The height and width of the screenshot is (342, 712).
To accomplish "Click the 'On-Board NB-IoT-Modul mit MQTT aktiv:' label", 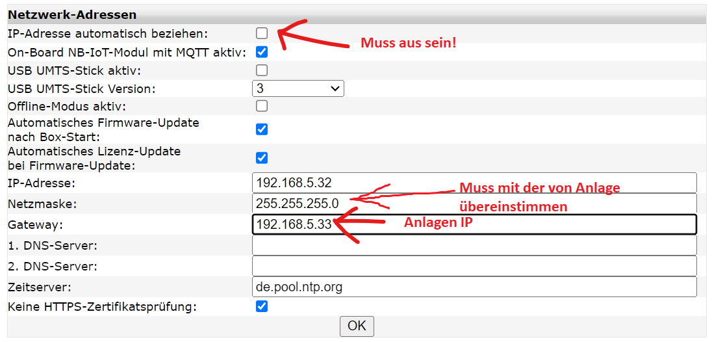I will coord(127,53).
